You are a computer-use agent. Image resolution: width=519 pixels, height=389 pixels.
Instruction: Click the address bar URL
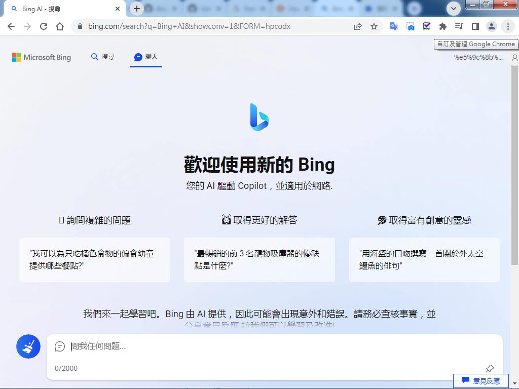(x=189, y=26)
